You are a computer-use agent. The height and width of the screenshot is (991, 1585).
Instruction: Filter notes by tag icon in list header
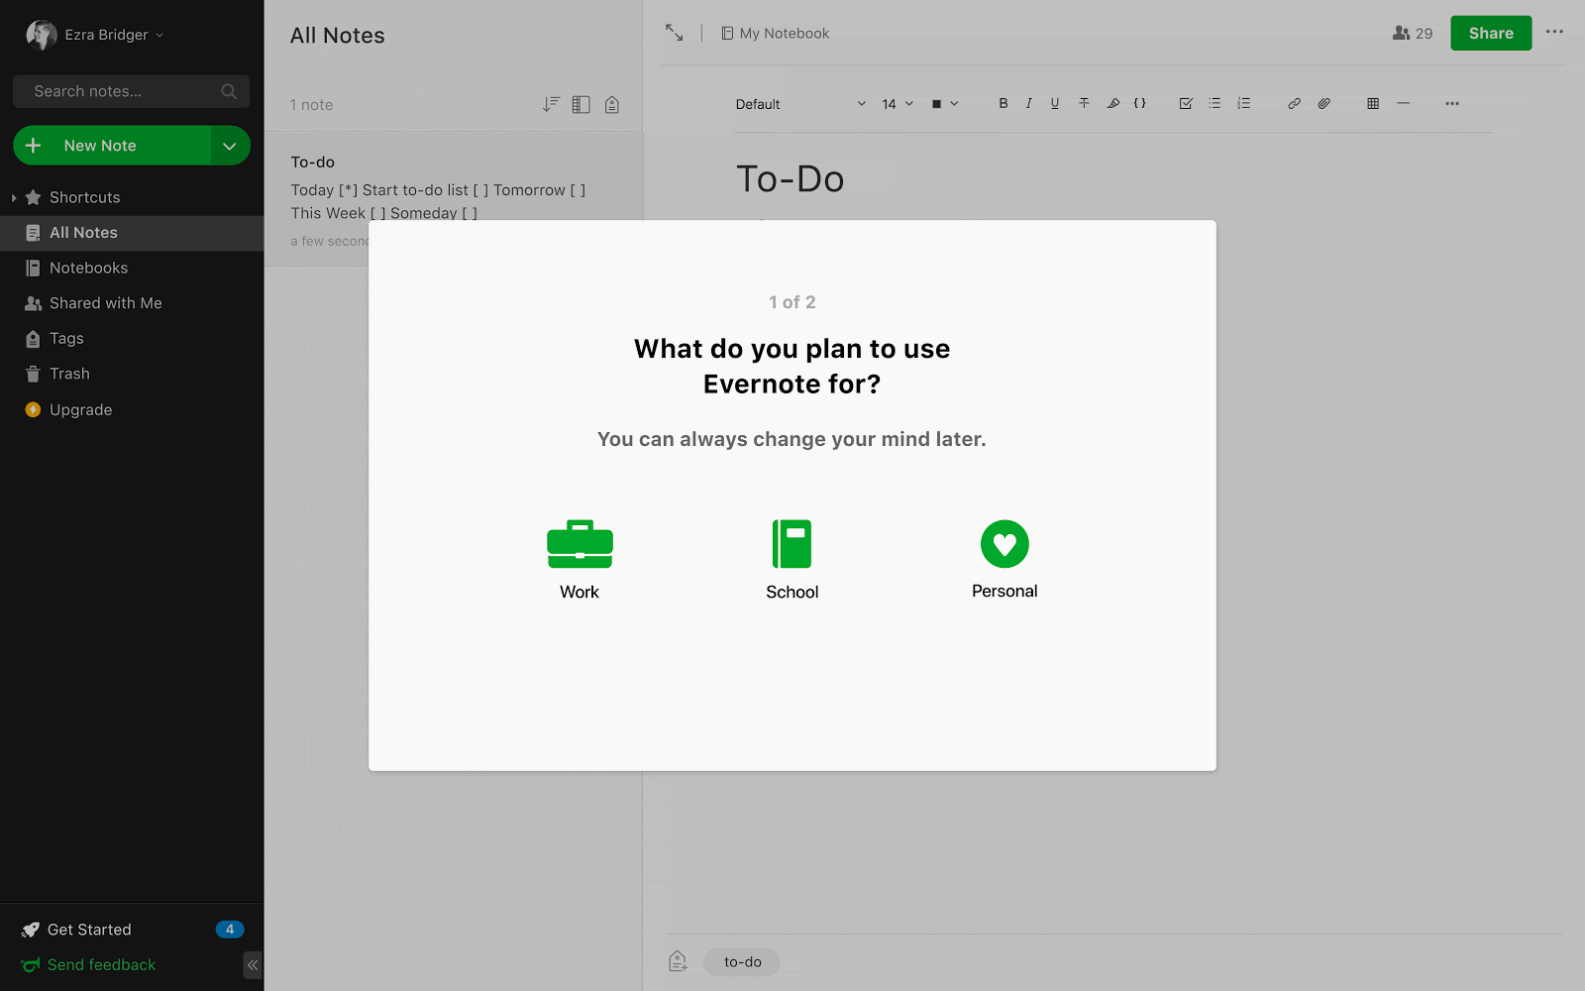(x=612, y=104)
